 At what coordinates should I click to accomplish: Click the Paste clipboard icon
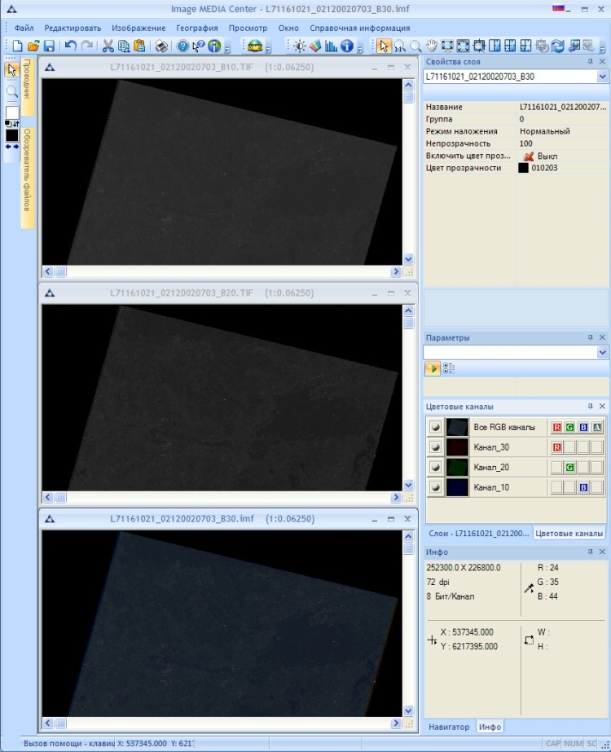click(139, 46)
